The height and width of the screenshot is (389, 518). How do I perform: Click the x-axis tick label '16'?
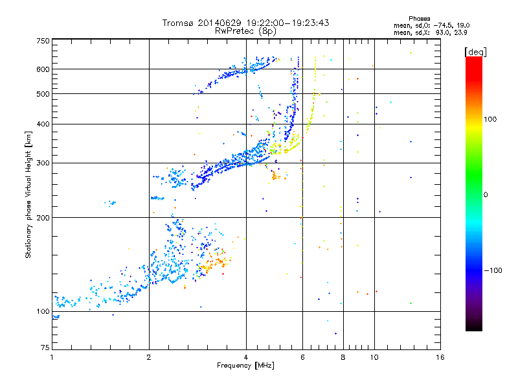tap(440, 357)
